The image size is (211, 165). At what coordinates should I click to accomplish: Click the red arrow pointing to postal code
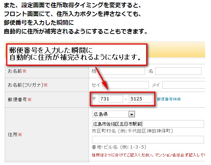click(102, 78)
